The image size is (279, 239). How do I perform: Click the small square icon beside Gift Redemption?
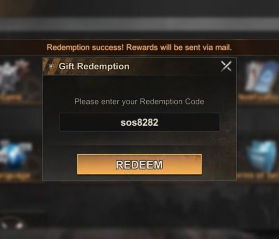click(x=51, y=66)
